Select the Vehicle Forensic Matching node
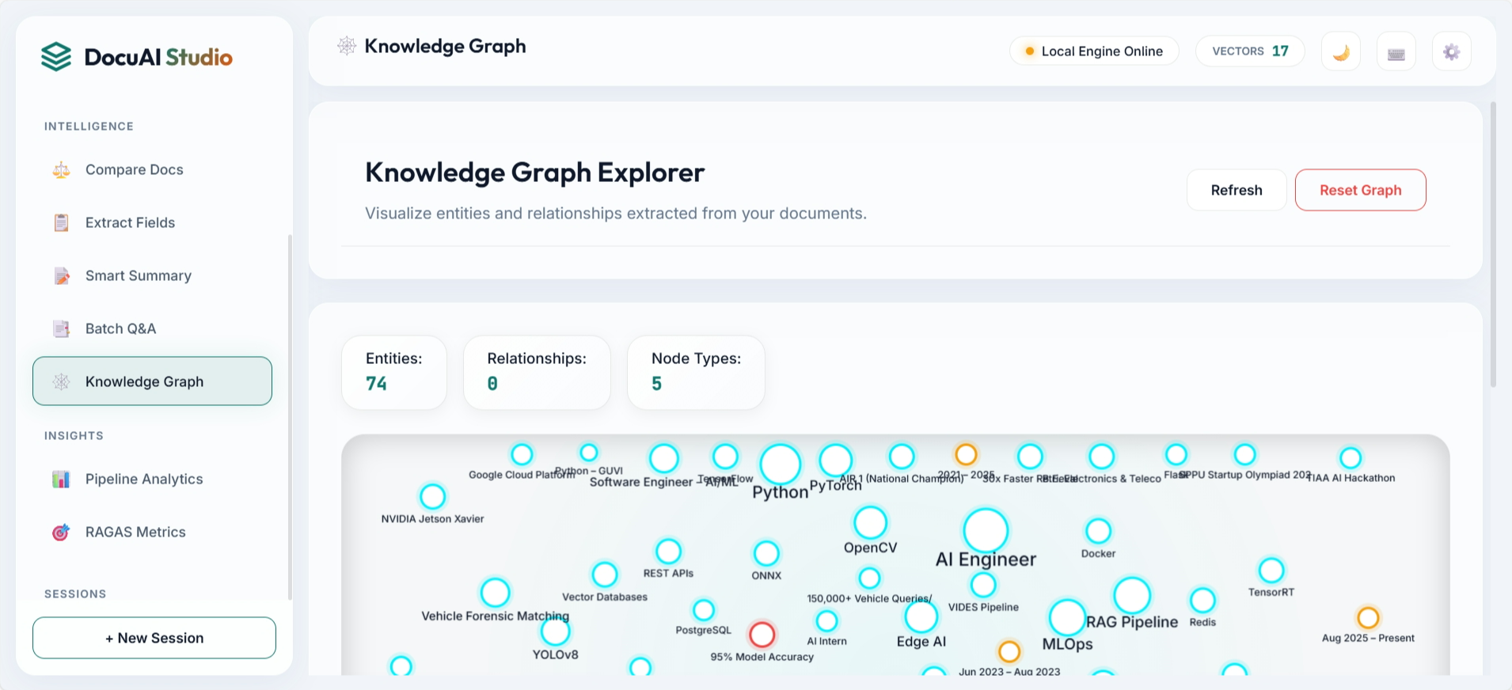The image size is (1512, 690). [496, 593]
